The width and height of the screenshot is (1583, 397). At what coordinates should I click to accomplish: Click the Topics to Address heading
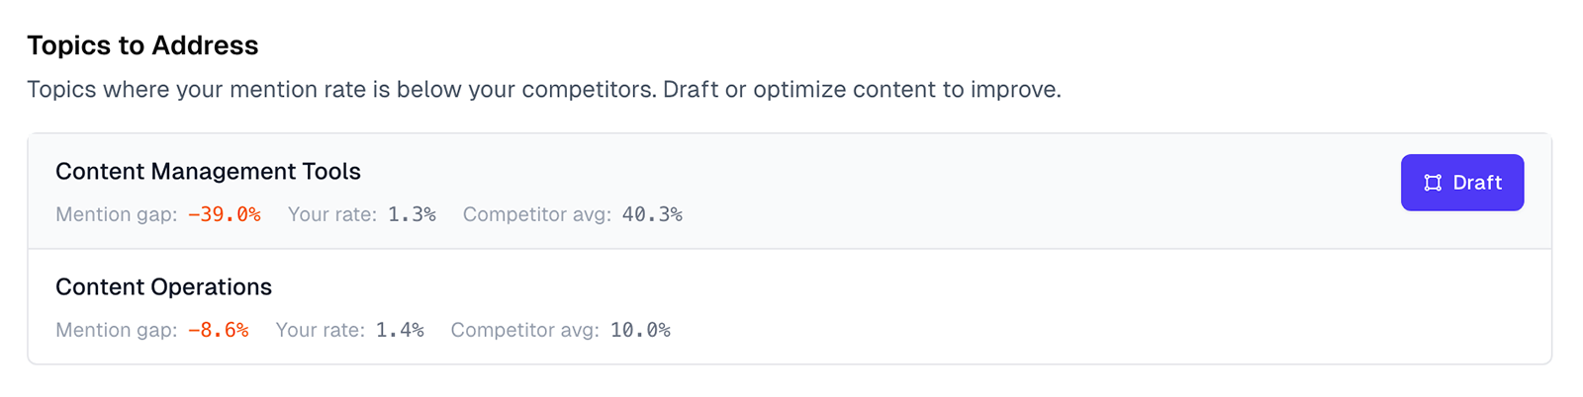click(142, 45)
